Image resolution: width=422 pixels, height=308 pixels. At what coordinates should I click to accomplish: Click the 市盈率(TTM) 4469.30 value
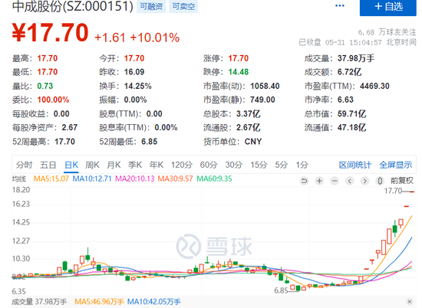tap(374, 86)
